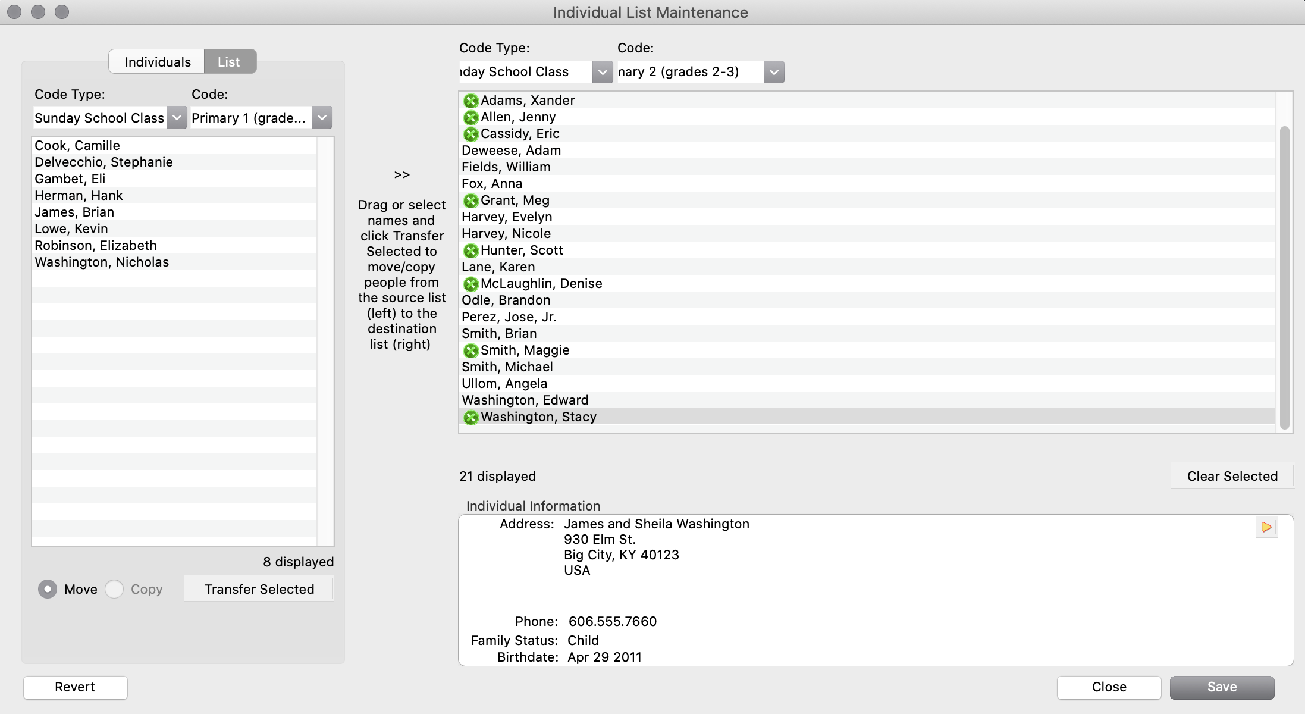The image size is (1305, 714).
Task: Click green remove icon beside Smith, Maggie
Action: point(470,350)
